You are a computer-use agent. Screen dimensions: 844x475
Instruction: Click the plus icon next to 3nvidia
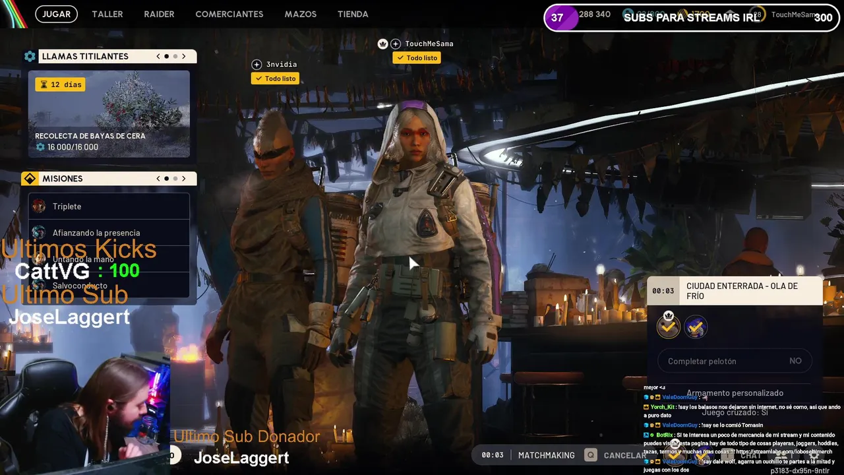coord(257,65)
